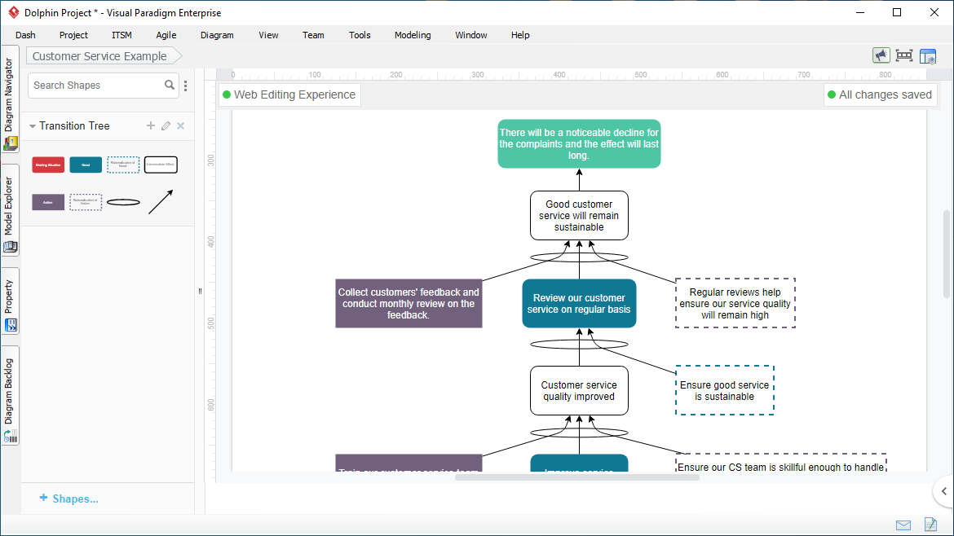Select Good customer service will remain sustainable node
Screen dimensions: 954x536
point(579,216)
